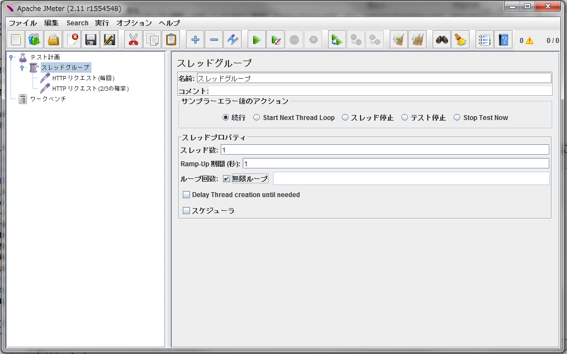Select the Stop Test Now radio option

(x=457, y=117)
